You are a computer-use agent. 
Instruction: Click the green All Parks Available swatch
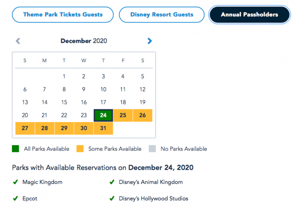coord(15,149)
